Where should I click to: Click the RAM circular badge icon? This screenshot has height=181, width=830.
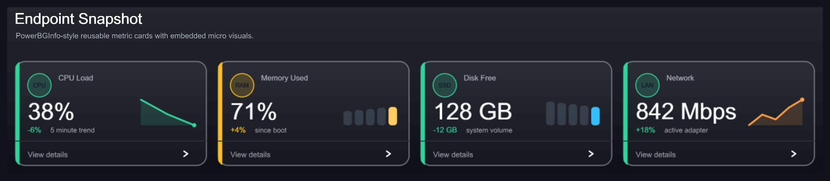pos(242,85)
